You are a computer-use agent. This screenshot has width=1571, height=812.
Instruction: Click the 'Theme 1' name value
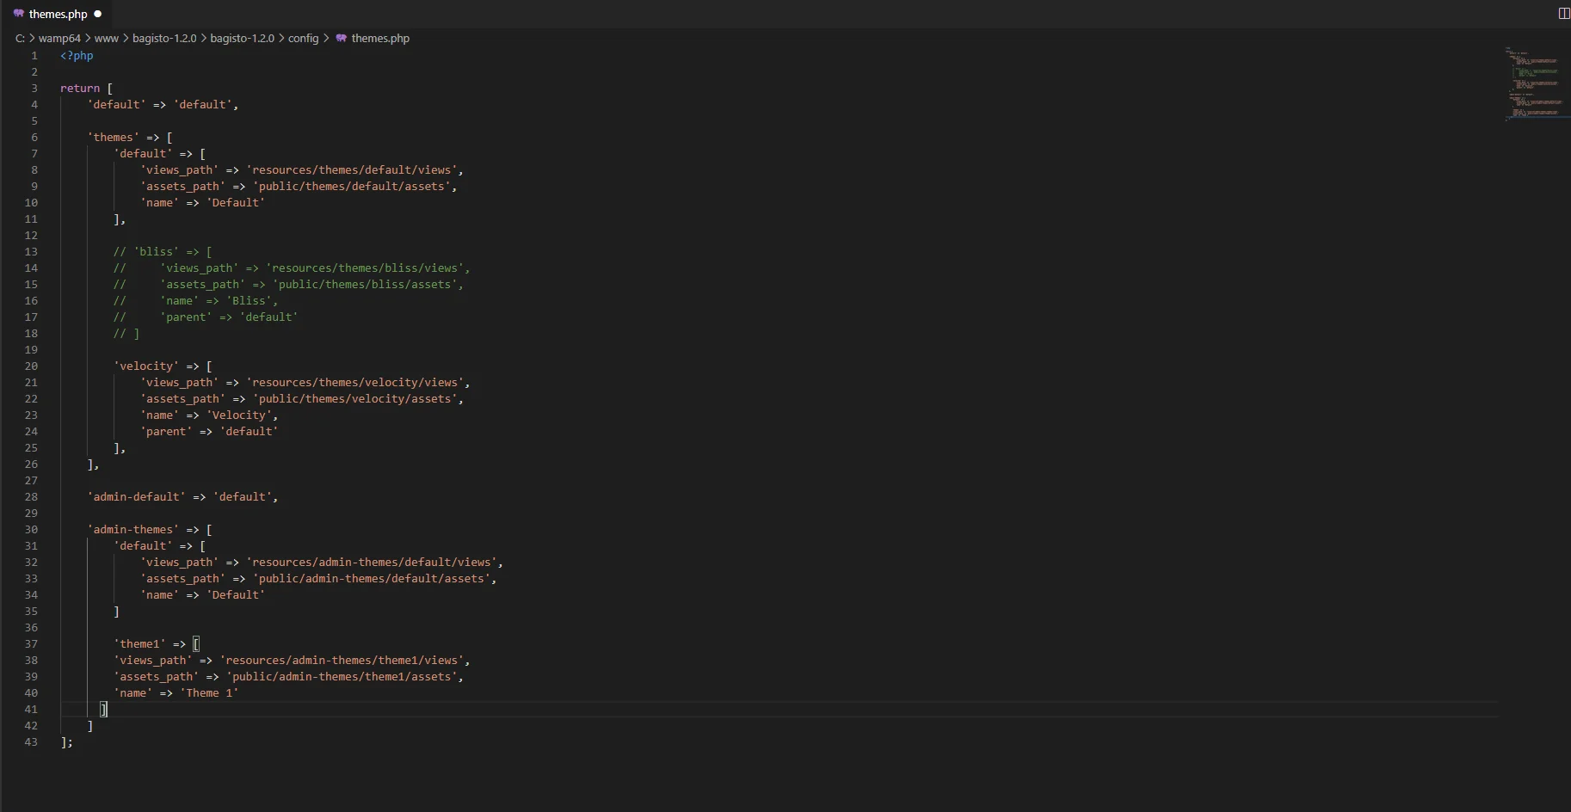pos(209,693)
